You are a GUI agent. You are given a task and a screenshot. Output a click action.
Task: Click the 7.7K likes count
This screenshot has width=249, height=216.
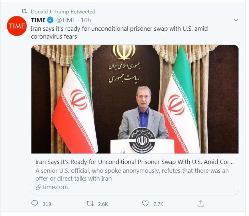point(158,204)
